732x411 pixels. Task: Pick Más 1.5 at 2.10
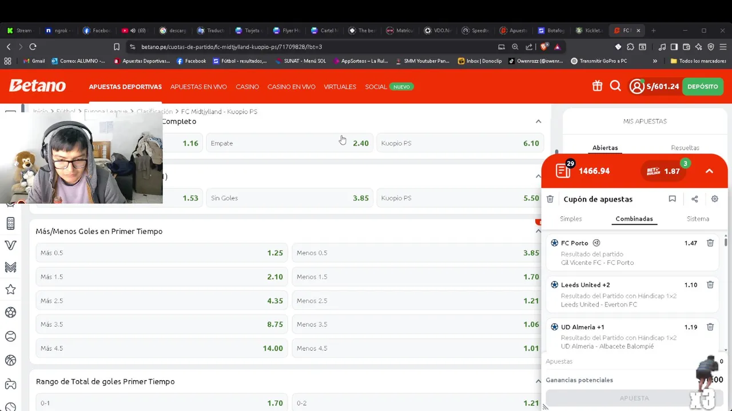tap(161, 277)
